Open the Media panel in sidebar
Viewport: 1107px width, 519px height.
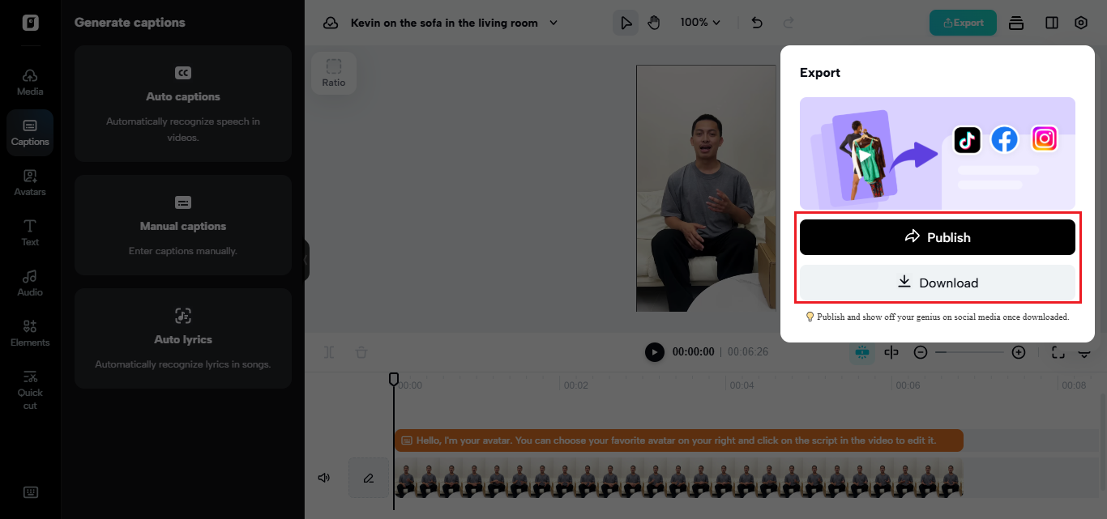click(30, 82)
